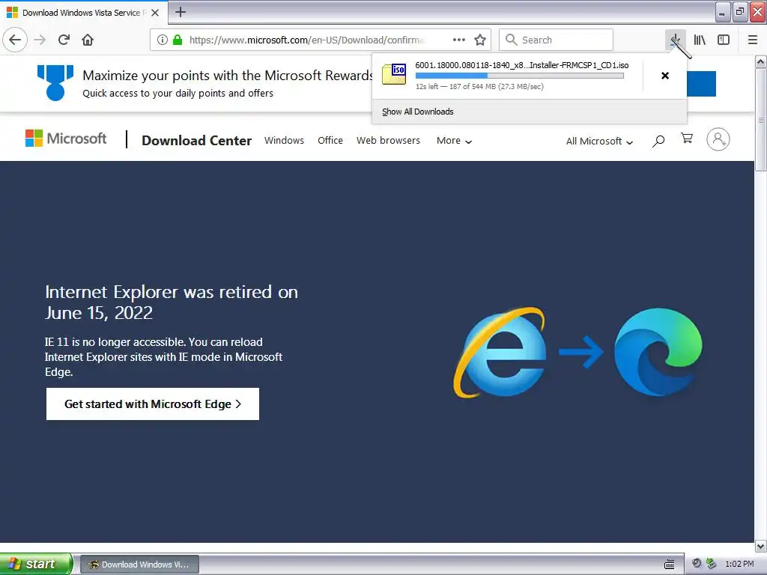Open the Office menu item
Image resolution: width=767 pixels, height=575 pixels.
330,140
